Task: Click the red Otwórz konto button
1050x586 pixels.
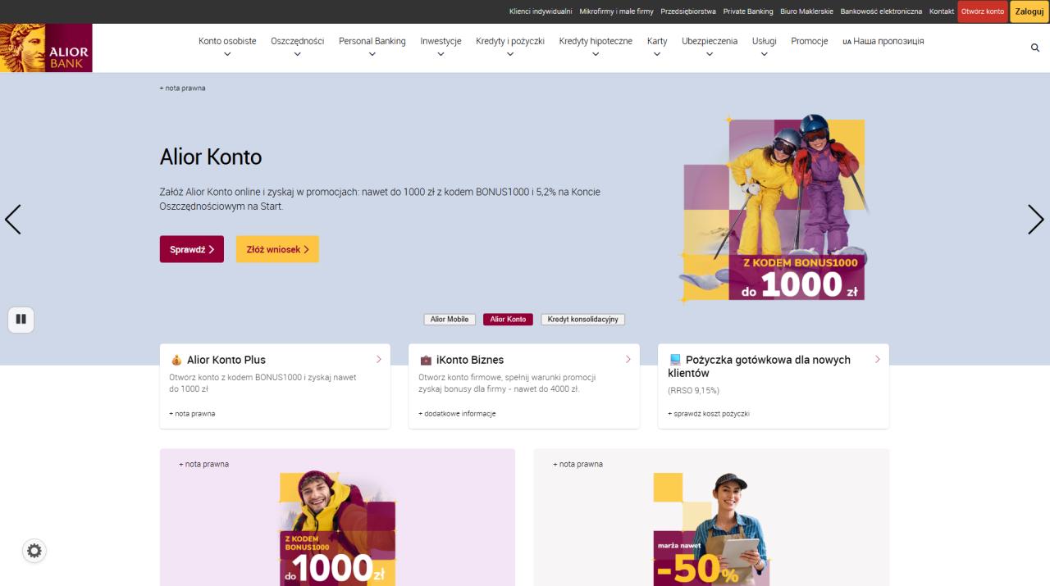Action: click(x=983, y=11)
